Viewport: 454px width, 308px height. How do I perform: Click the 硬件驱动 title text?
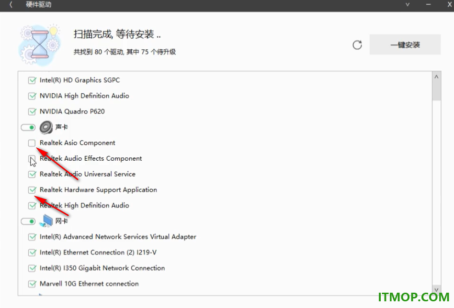tap(38, 5)
